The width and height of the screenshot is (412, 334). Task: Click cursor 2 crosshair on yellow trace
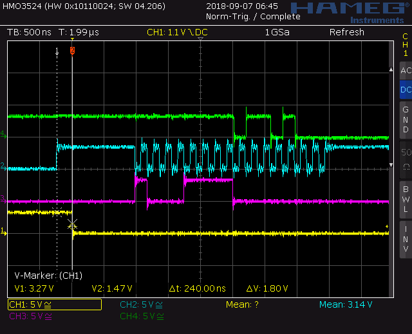pyautogui.click(x=72, y=225)
